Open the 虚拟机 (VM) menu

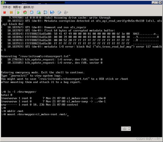[x=29, y=7]
